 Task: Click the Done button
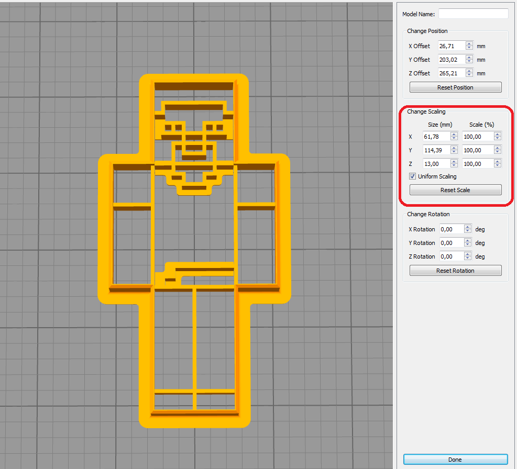(455, 460)
